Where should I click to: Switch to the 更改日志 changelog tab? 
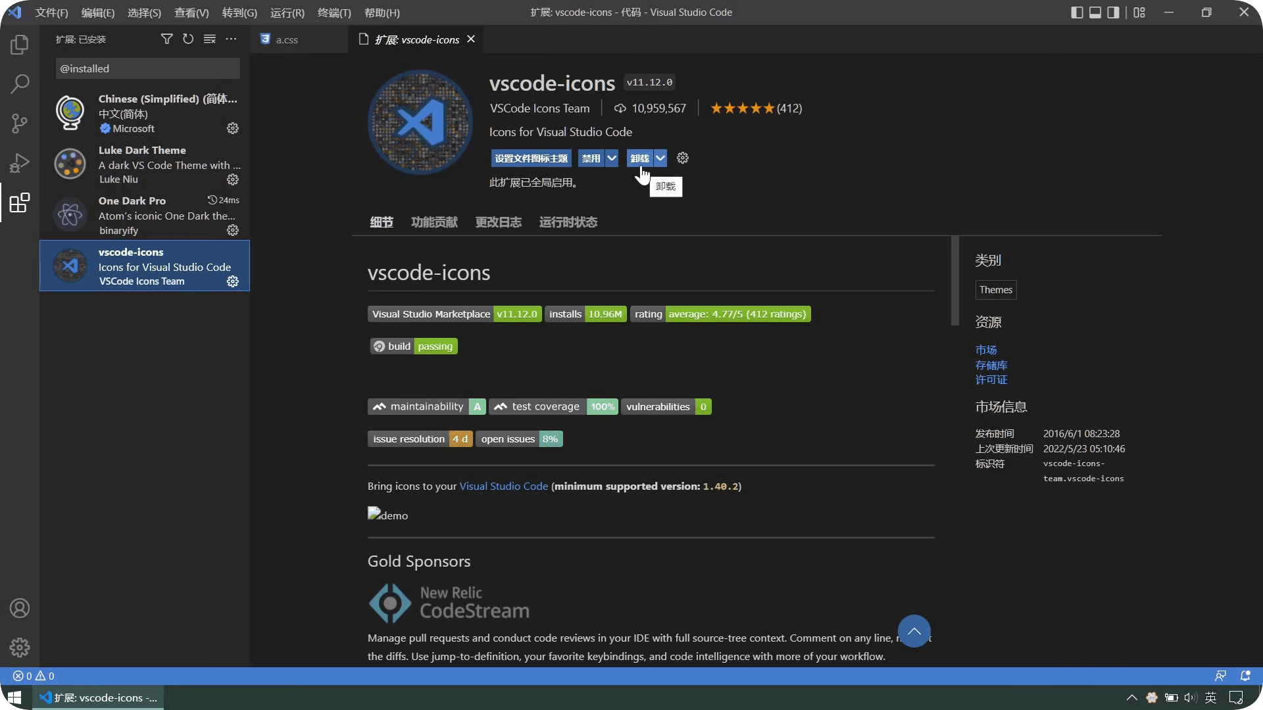(x=498, y=222)
